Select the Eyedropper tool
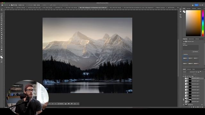Viewport: 205px width, 115px height. pos(2,22)
